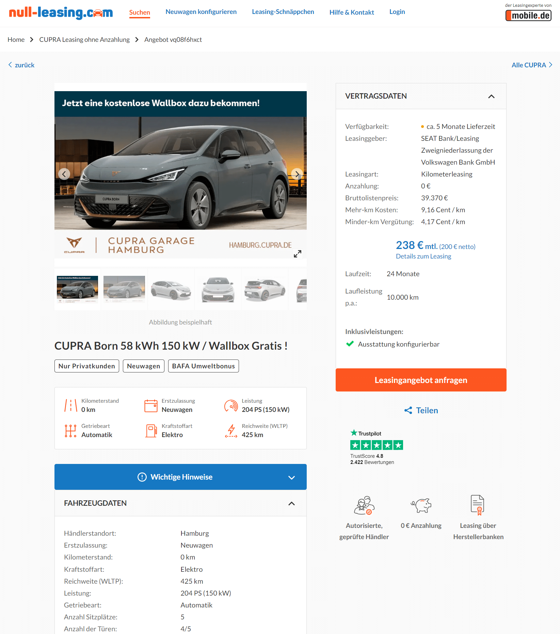Click the 24 Monate Laufzeit value
Viewport: 560px width, 634px height.
(x=403, y=274)
